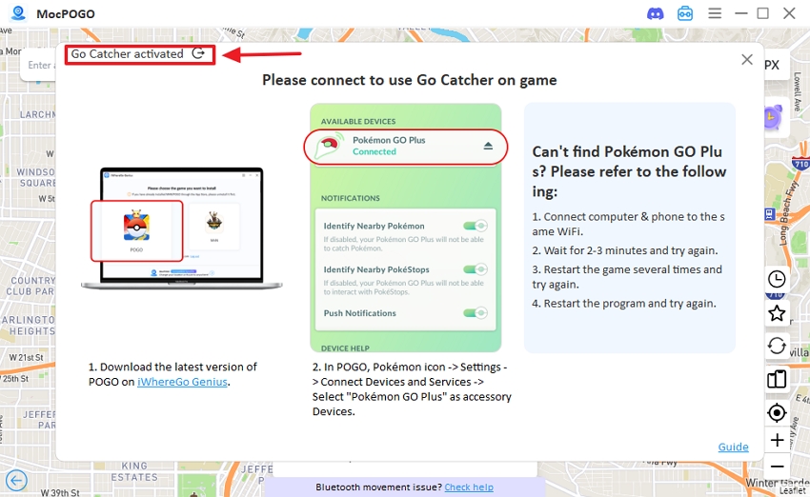Center map on current location icon
The width and height of the screenshot is (810, 497).
pyautogui.click(x=777, y=413)
